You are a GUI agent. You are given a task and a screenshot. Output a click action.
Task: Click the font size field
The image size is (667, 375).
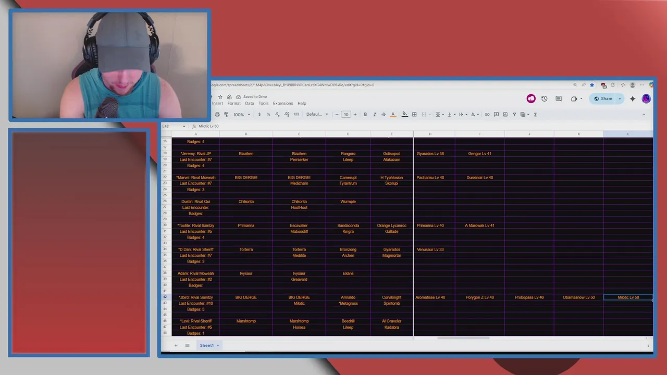coord(346,115)
